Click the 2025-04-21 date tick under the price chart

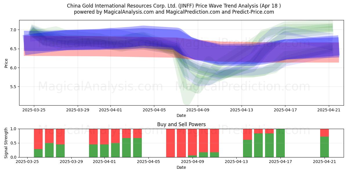(x=329, y=110)
